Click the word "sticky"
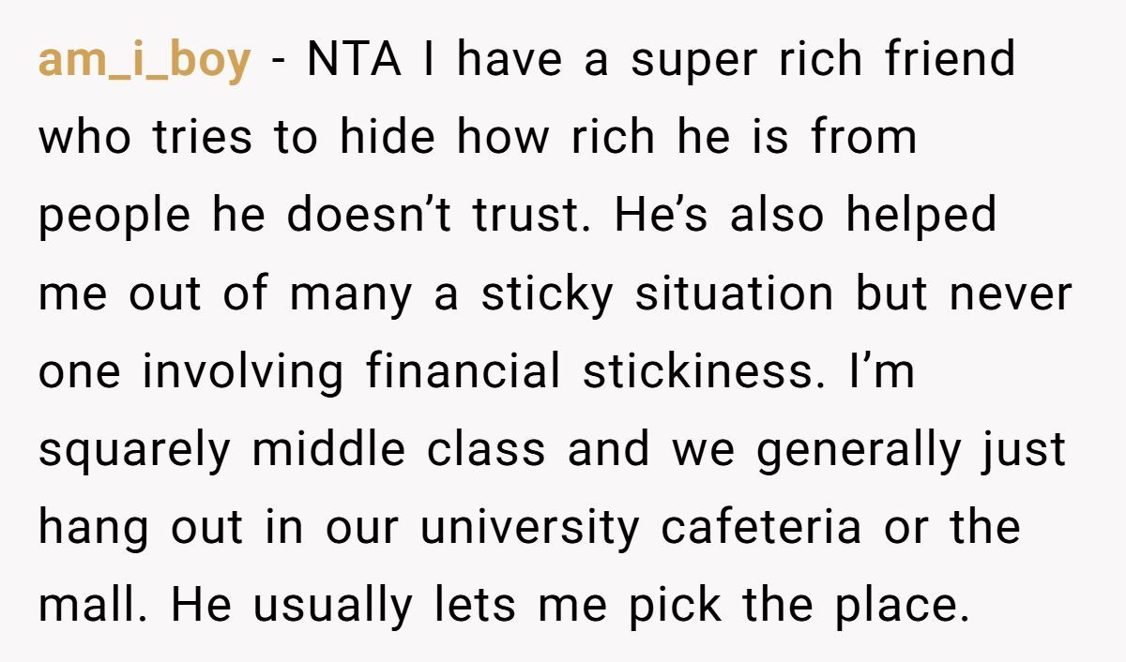Screen dimensions: 1126x662 pos(546,294)
